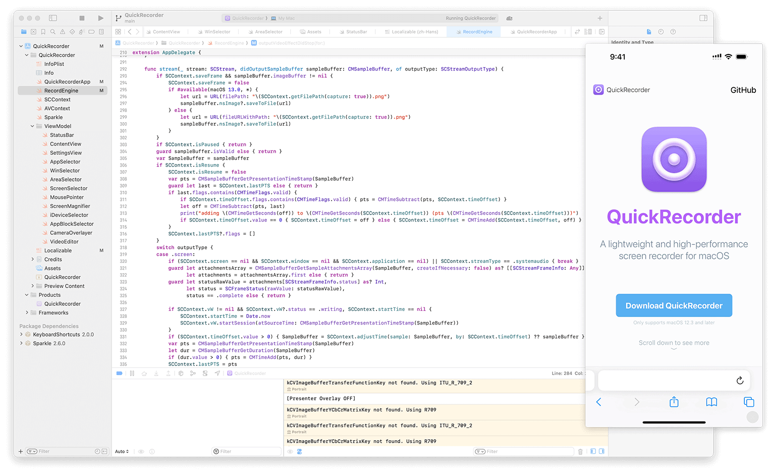Open the Test navigator diamond icon

[x=72, y=32]
